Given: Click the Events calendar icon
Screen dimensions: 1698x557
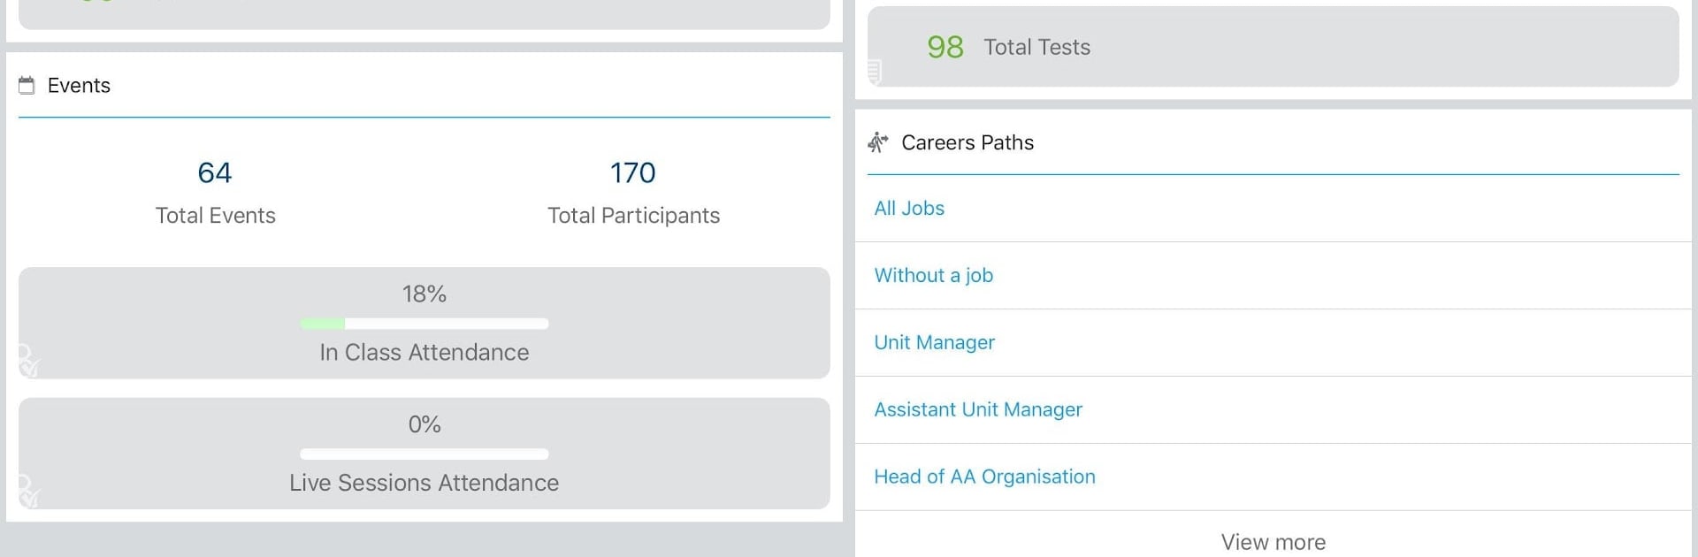Looking at the screenshot, I should [x=27, y=86].
